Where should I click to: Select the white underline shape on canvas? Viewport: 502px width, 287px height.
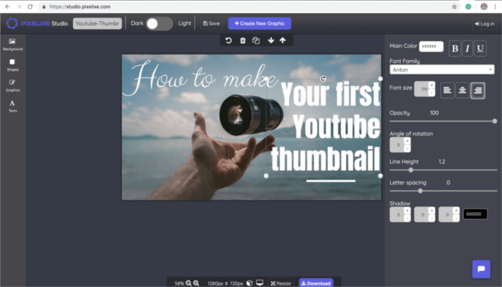(x=331, y=181)
